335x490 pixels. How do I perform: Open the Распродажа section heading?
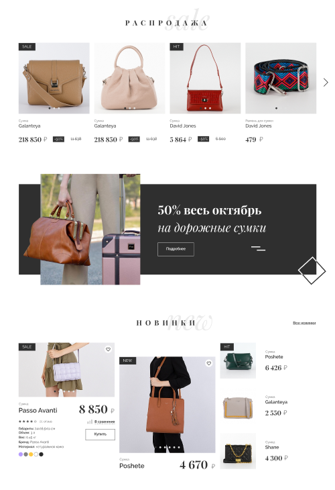(x=166, y=23)
